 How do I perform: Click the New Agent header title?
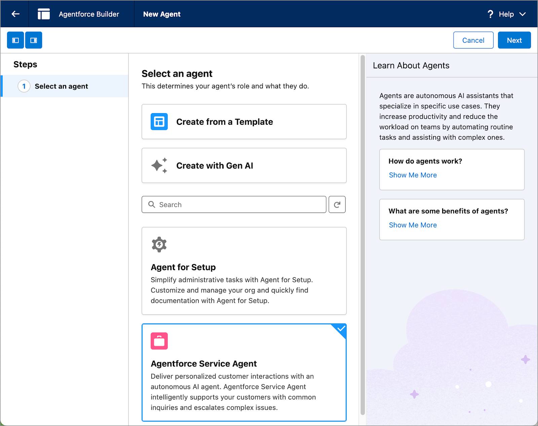tap(162, 14)
